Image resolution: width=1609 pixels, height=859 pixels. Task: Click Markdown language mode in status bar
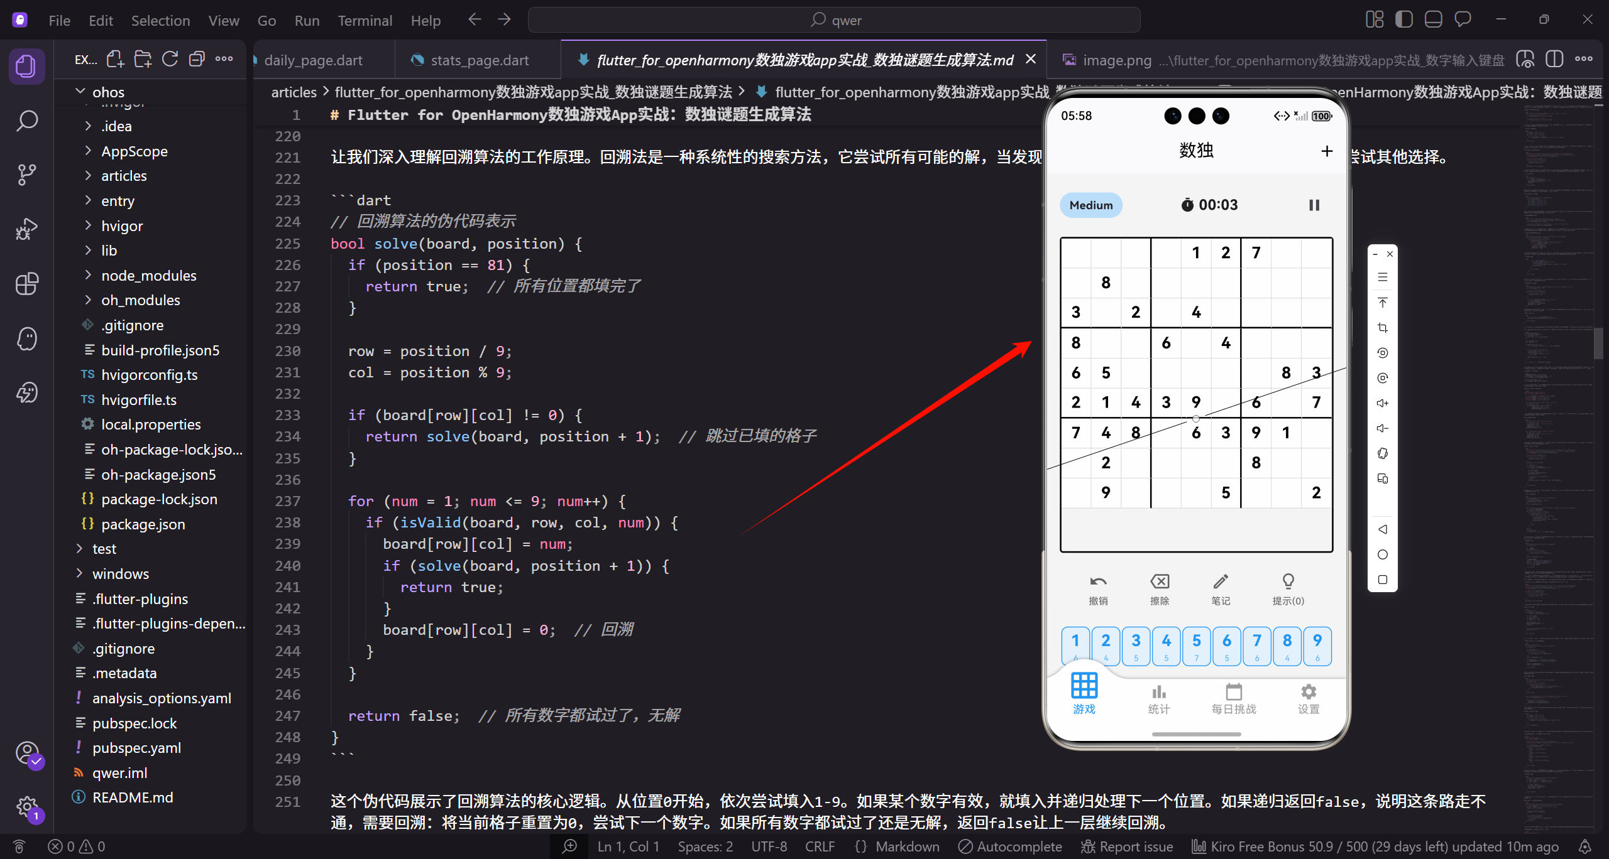tap(907, 846)
